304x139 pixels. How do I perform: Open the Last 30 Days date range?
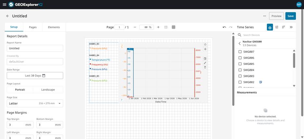[35, 76]
